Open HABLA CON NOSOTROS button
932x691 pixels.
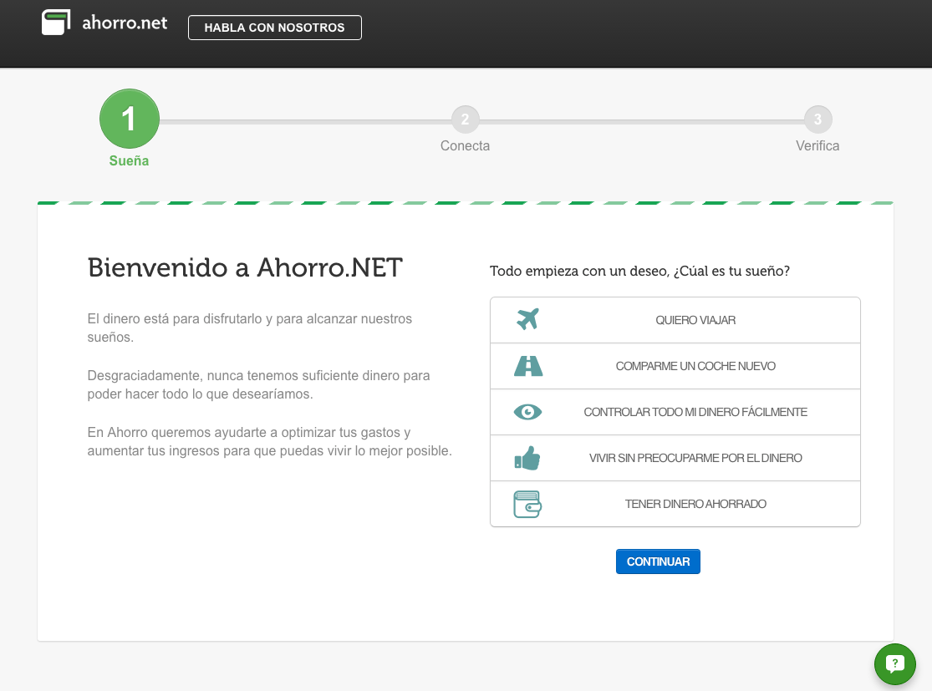coord(275,28)
